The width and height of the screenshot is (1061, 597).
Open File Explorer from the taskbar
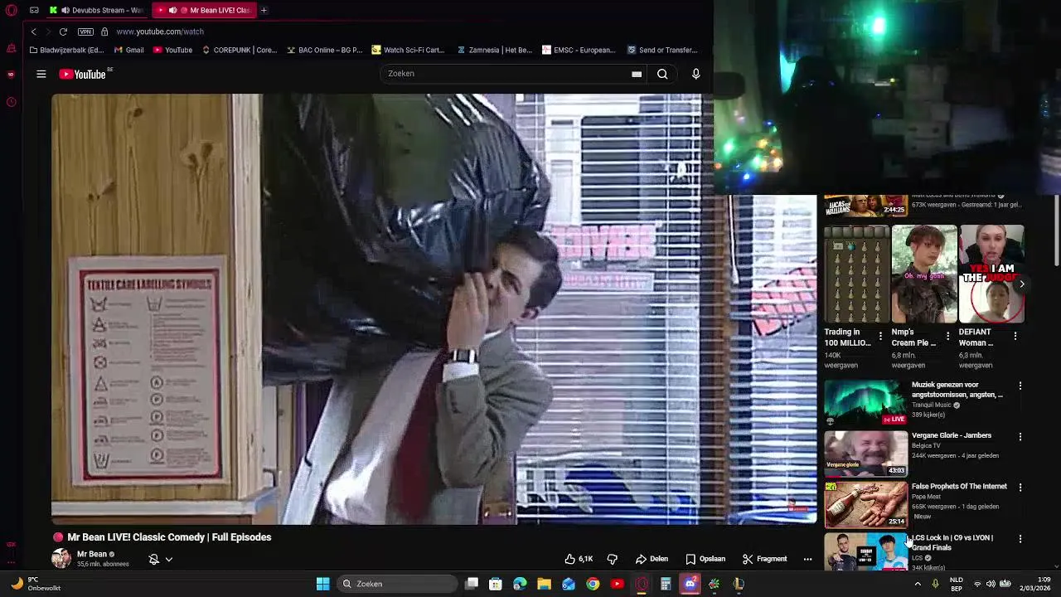coord(544,584)
